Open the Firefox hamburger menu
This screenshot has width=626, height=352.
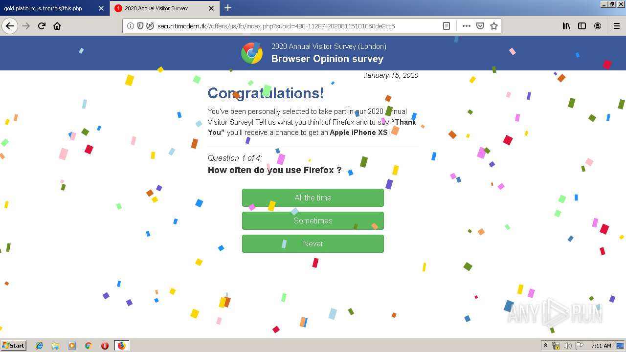click(616, 26)
